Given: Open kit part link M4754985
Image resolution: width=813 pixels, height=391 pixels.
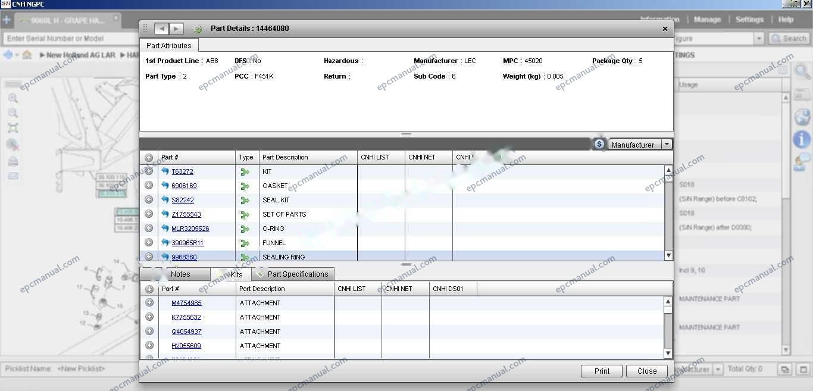Looking at the screenshot, I should coord(186,303).
